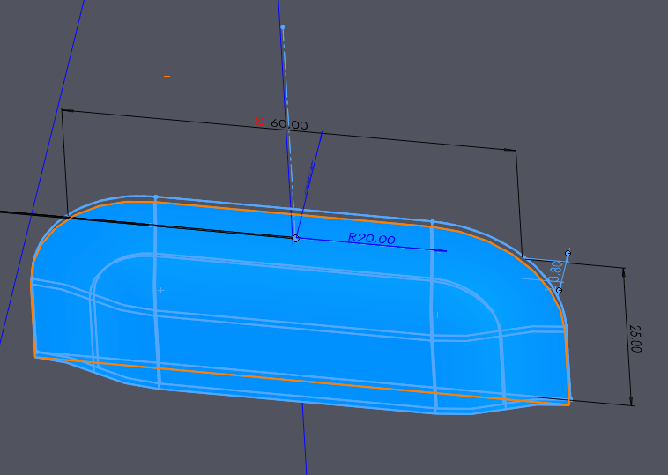This screenshot has height=475, width=668.
Task: Click bottom arrowhead of the 25.00 dimension
Action: click(631, 400)
